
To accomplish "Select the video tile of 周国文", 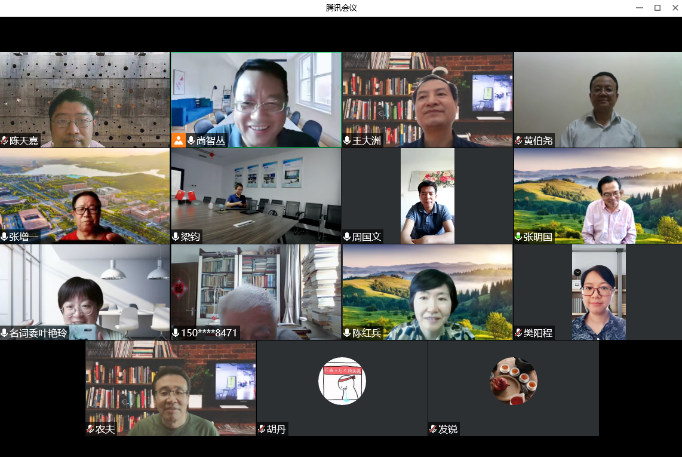I will 427,196.
